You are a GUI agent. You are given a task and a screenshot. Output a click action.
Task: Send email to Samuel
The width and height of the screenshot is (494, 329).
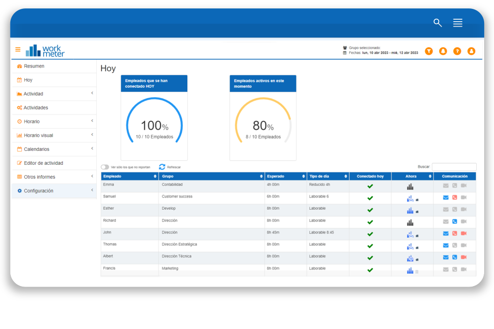(x=446, y=198)
